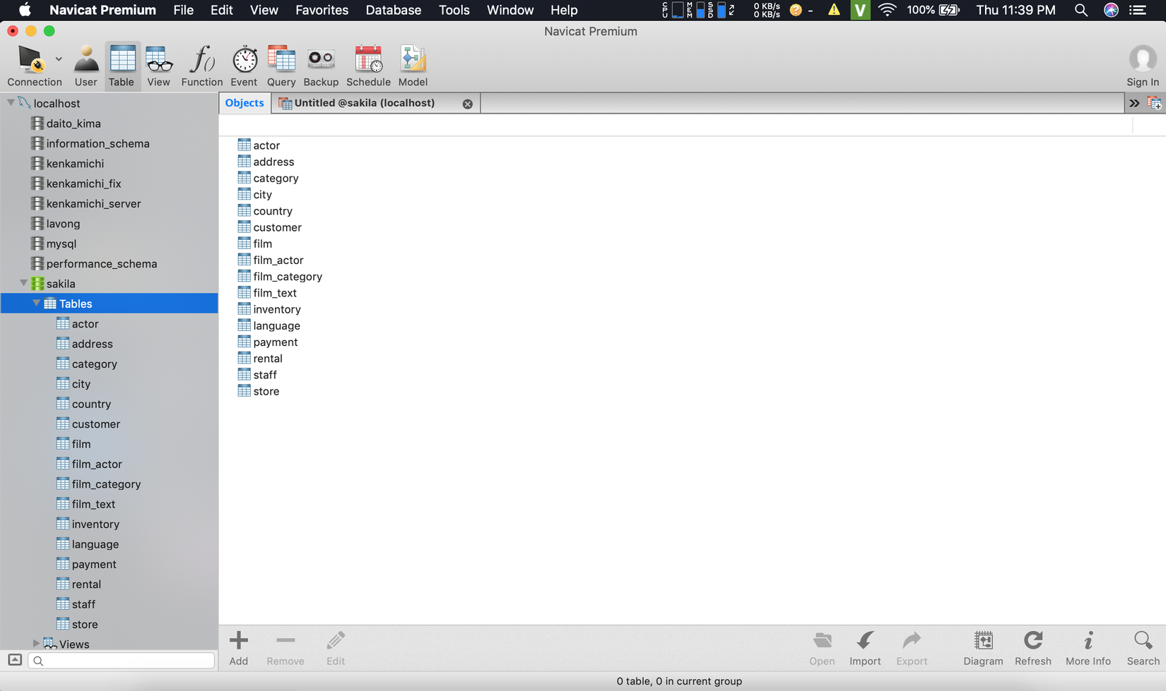
Task: Open Wi-Fi status menu
Action: point(887,10)
